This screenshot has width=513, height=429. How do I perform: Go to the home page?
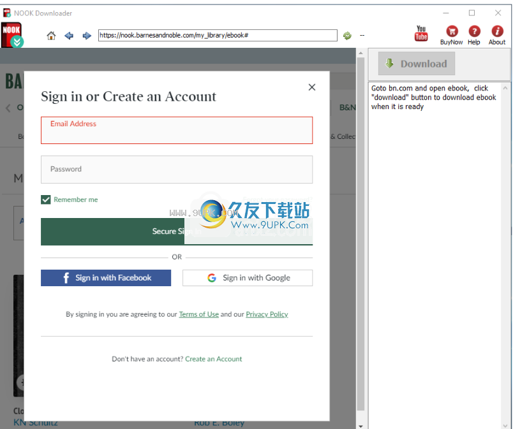51,35
